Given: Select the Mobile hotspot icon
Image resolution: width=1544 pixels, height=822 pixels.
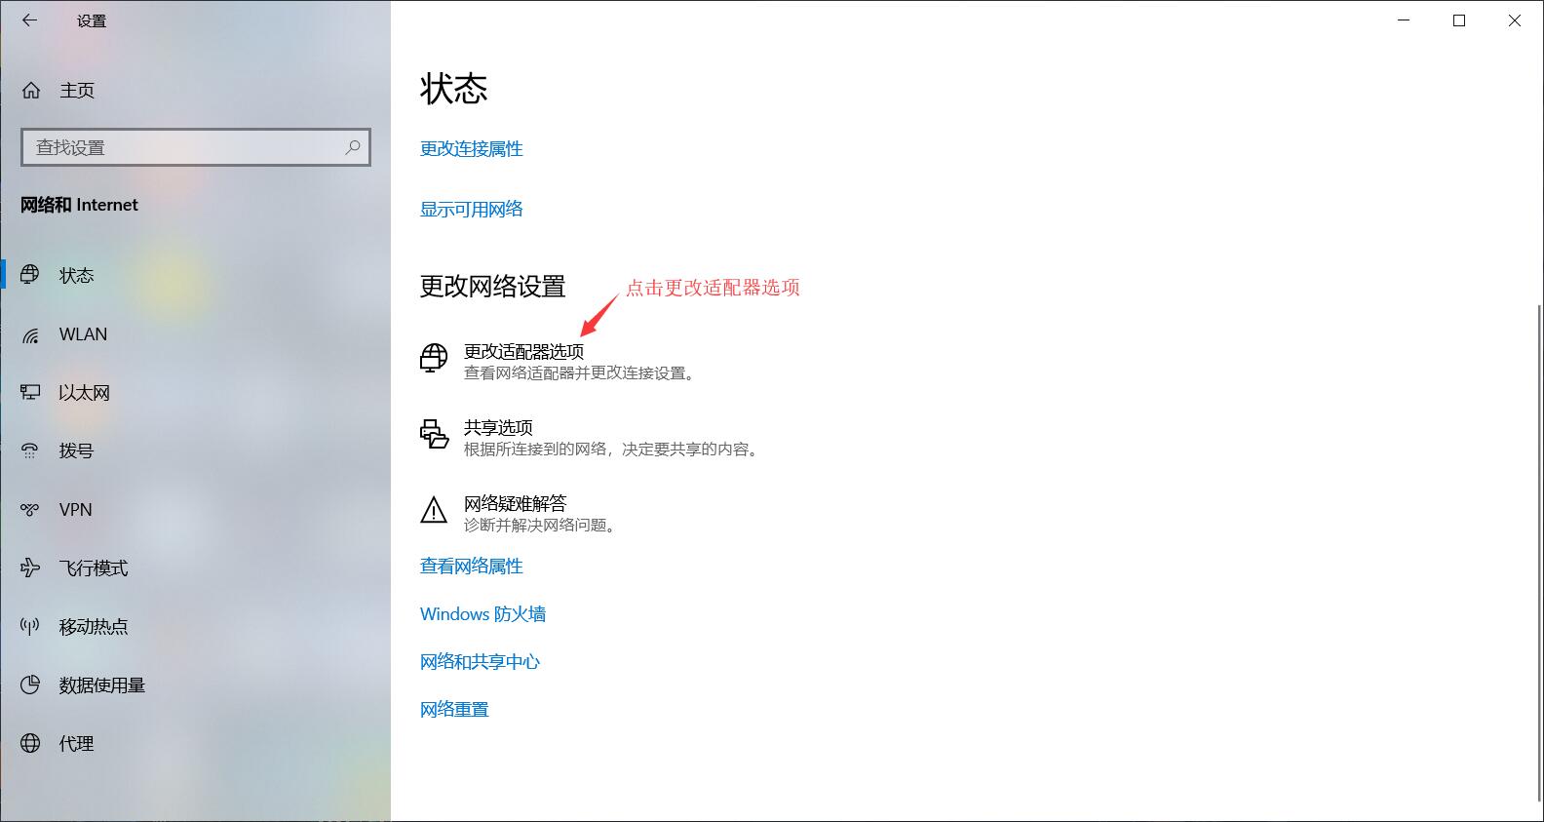Looking at the screenshot, I should (x=30, y=626).
